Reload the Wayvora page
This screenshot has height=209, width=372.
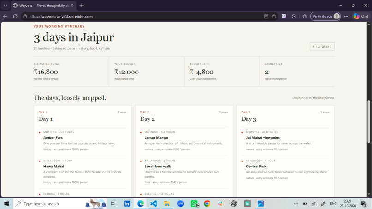(15, 16)
